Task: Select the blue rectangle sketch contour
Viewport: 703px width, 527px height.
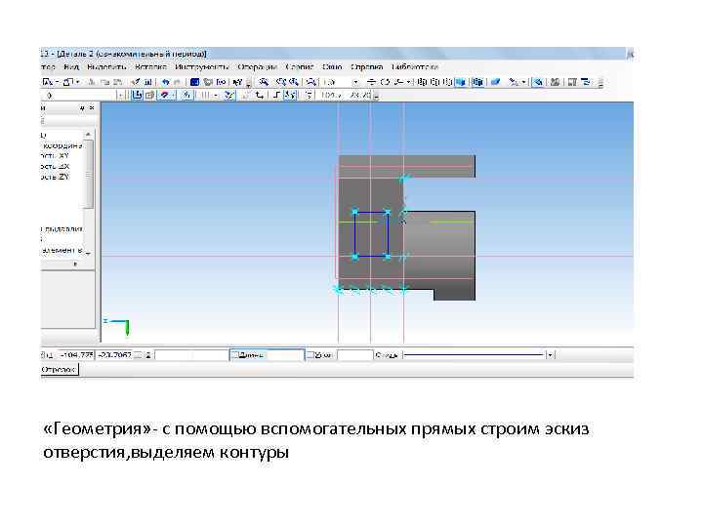Action: pyautogui.click(x=371, y=234)
